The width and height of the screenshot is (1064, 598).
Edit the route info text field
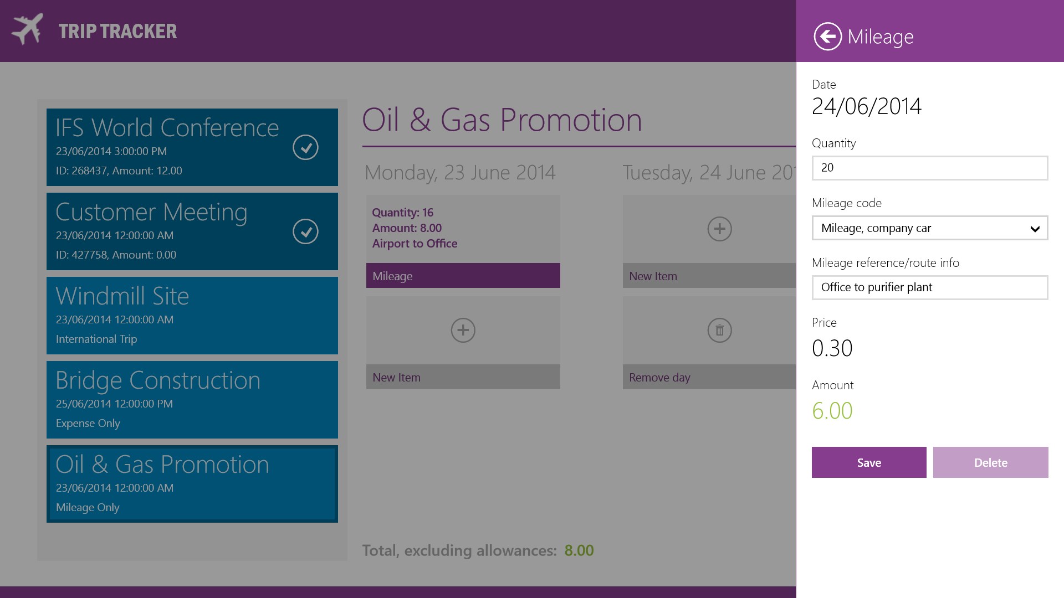click(929, 287)
